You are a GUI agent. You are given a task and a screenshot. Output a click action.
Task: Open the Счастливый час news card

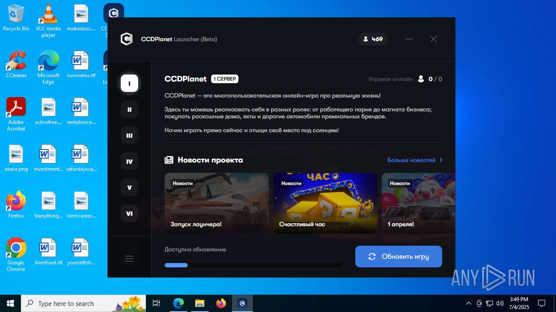pyautogui.click(x=325, y=203)
